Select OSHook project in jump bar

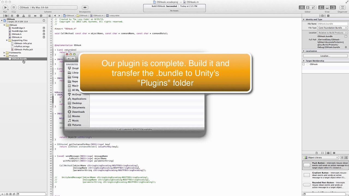(69, 16)
